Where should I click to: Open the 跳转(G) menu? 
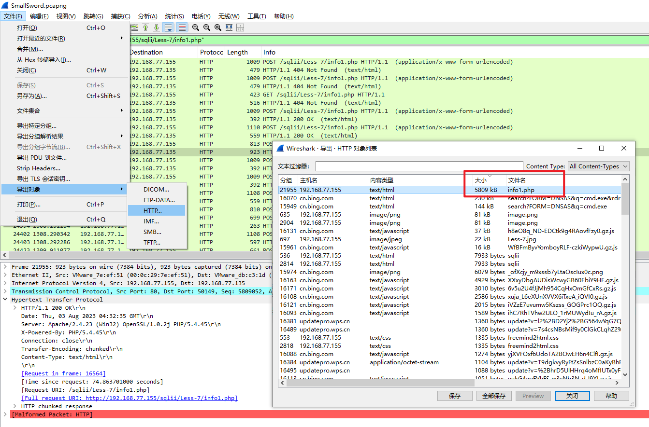(x=93, y=16)
